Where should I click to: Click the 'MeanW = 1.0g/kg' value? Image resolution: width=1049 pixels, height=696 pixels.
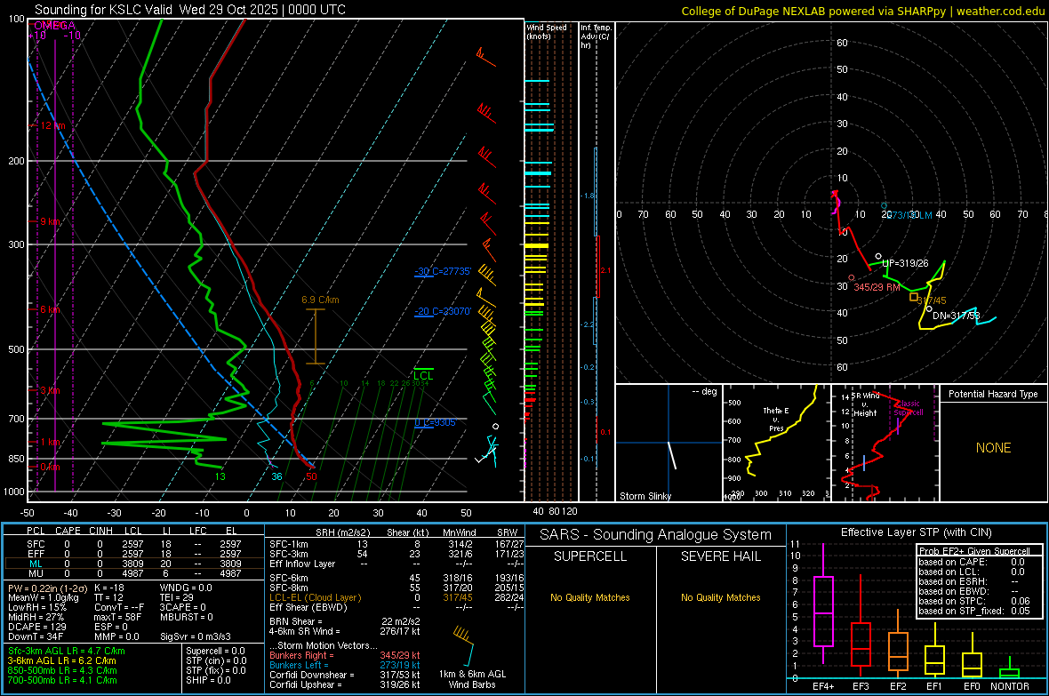click(x=43, y=597)
